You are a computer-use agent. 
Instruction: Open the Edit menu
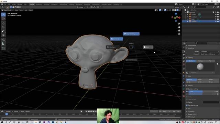click(9, 4)
